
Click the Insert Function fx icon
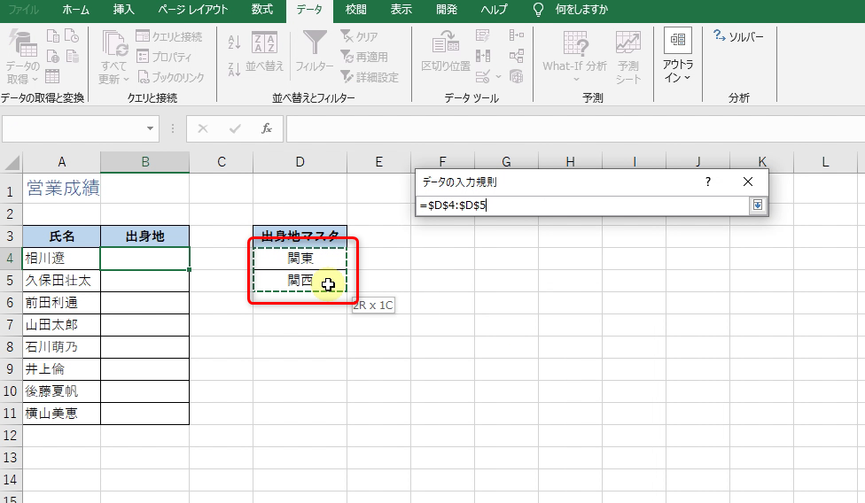(x=266, y=128)
